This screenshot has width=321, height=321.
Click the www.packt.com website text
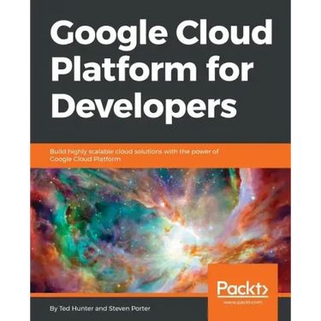[243, 302]
